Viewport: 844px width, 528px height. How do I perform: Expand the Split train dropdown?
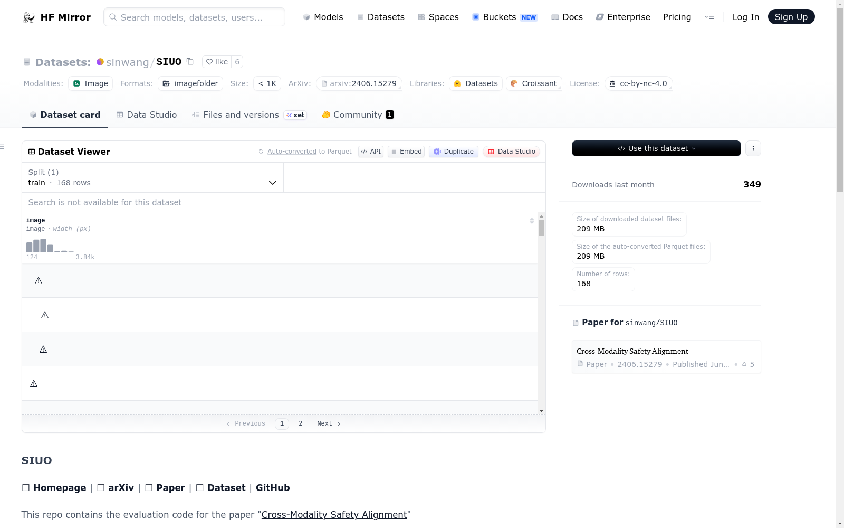tap(152, 177)
